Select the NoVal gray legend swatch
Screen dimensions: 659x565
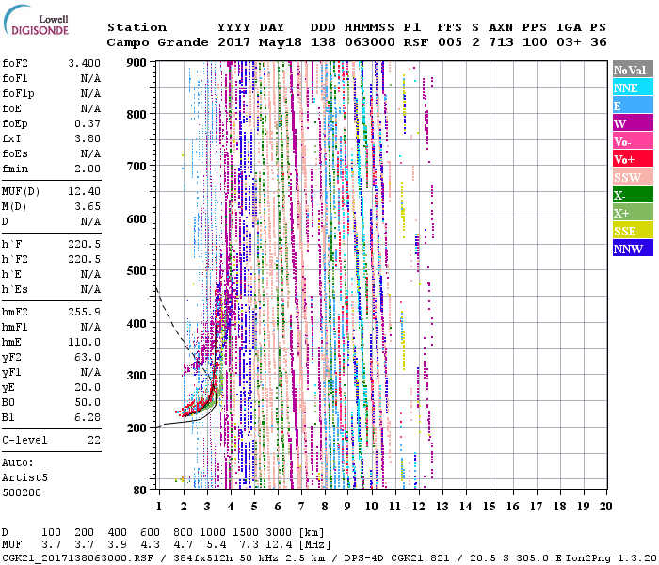tap(633, 70)
